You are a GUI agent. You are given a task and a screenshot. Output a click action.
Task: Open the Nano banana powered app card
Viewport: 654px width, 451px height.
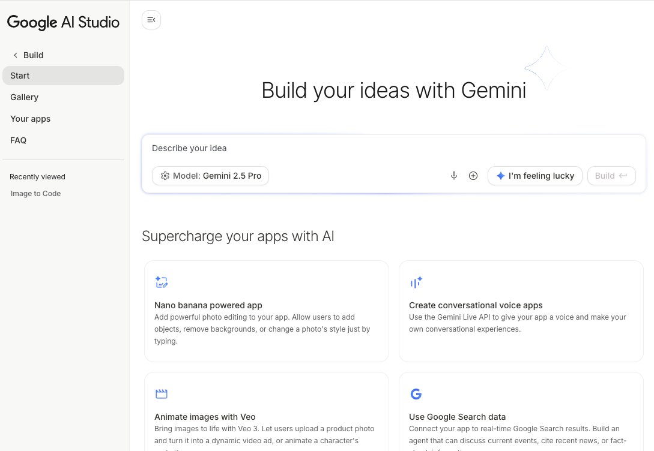[267, 311]
